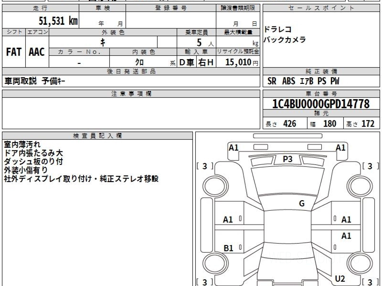This screenshot has height=286, width=382.
Task: Click the AAC air conditioner value
Action: click(x=37, y=52)
